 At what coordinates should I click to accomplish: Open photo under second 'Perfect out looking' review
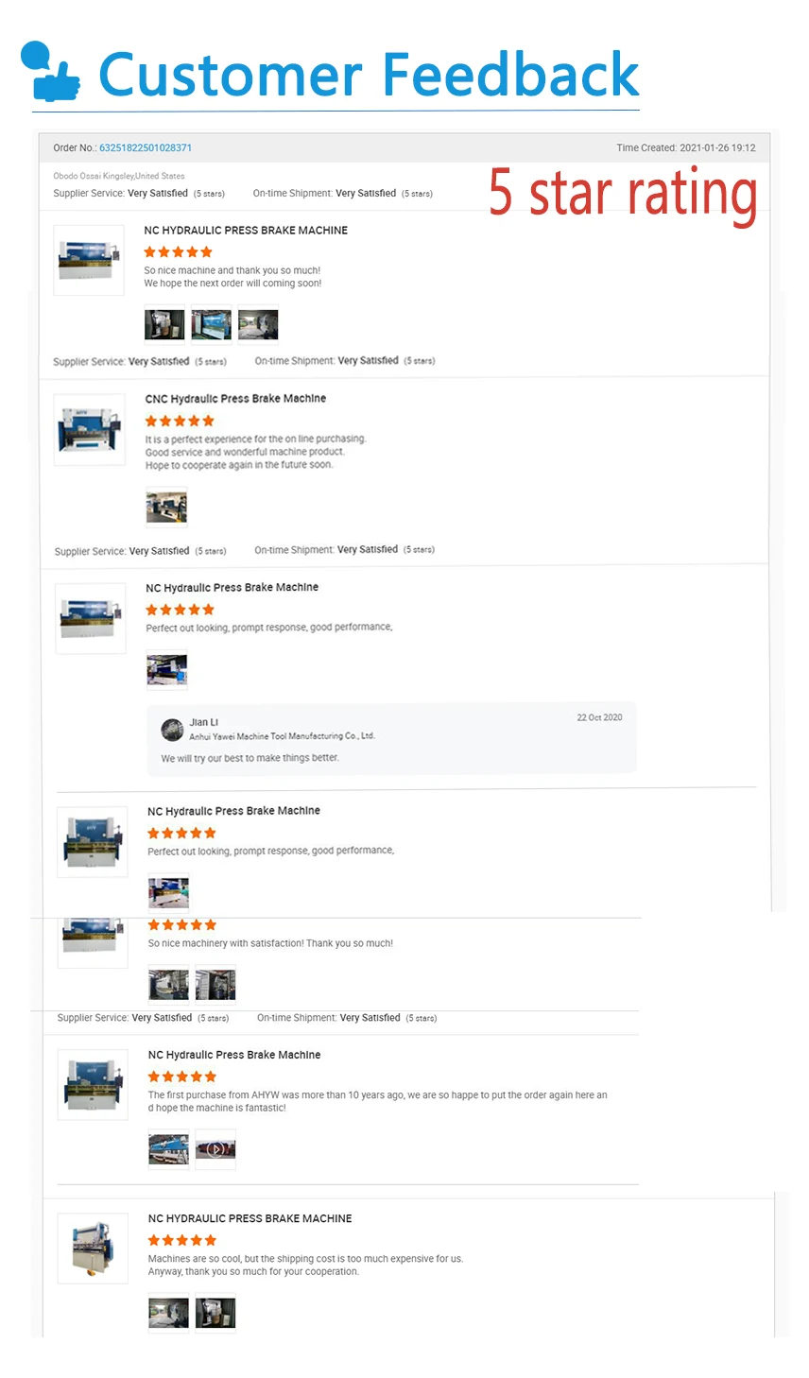[x=169, y=892]
